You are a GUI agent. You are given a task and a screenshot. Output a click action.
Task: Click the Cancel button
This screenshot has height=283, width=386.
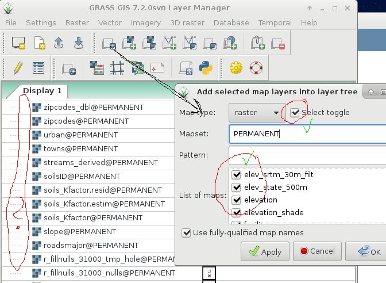pyautogui.click(x=317, y=251)
